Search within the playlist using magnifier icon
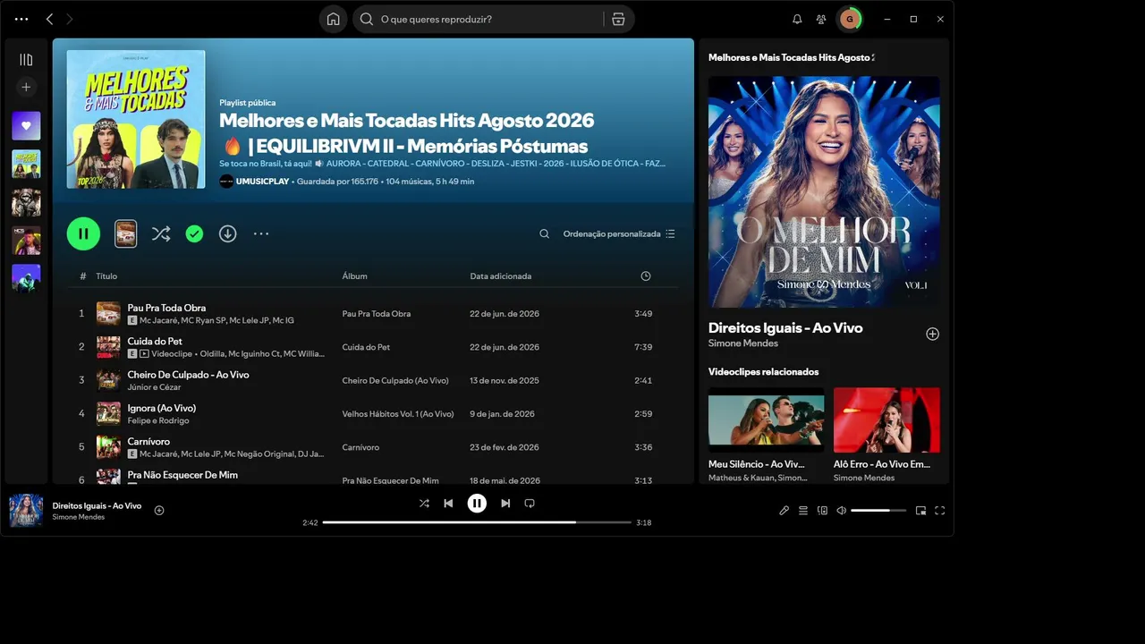1145x644 pixels. (x=544, y=233)
